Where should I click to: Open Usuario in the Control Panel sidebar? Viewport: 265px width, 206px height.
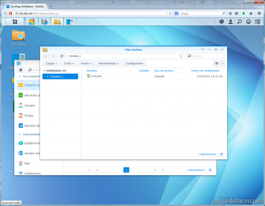point(28,105)
